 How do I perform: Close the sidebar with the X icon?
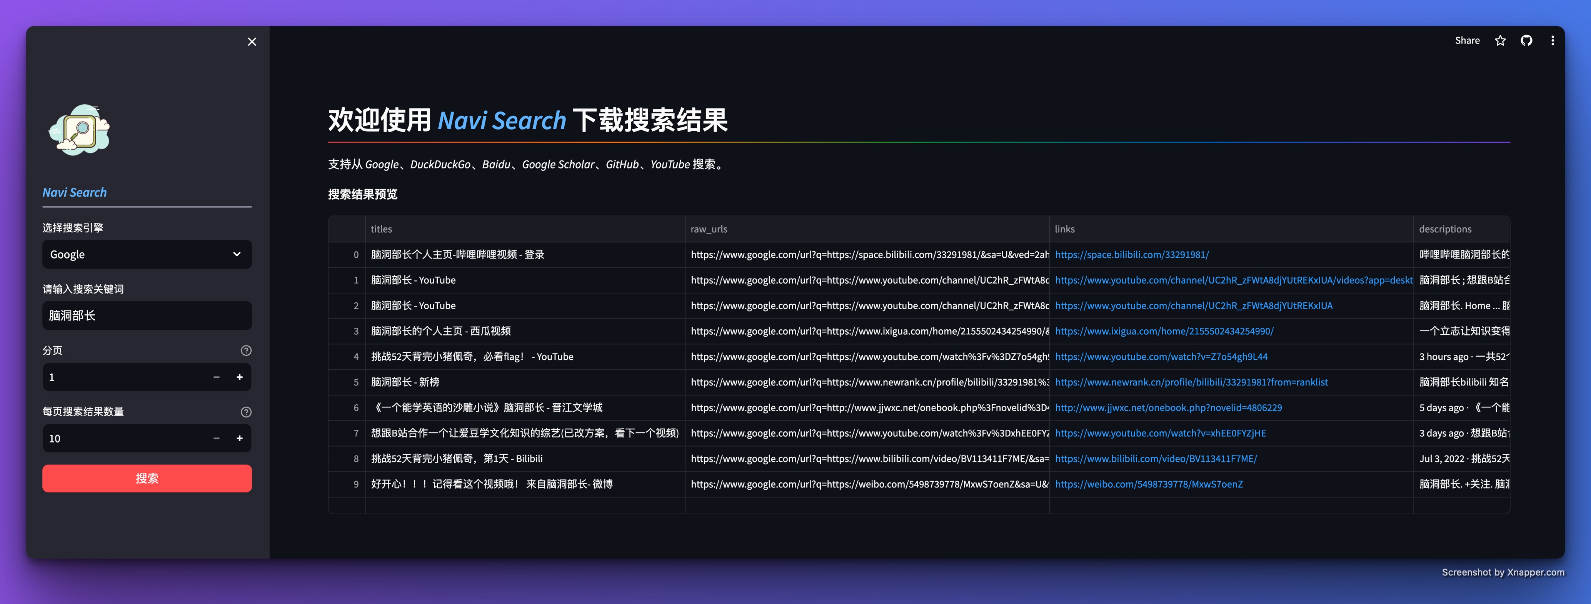pyautogui.click(x=251, y=42)
